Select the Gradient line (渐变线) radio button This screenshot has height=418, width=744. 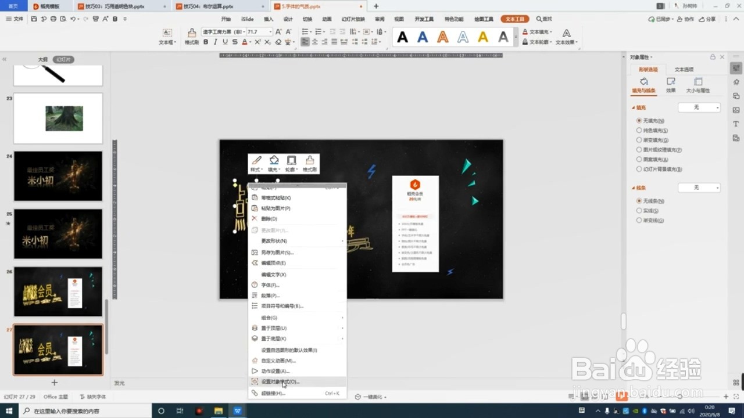[x=639, y=220]
